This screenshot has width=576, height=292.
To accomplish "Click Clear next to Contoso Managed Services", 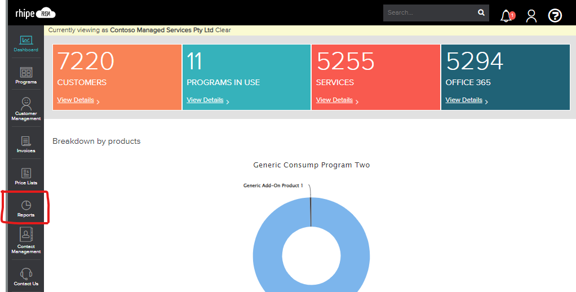I will point(223,30).
